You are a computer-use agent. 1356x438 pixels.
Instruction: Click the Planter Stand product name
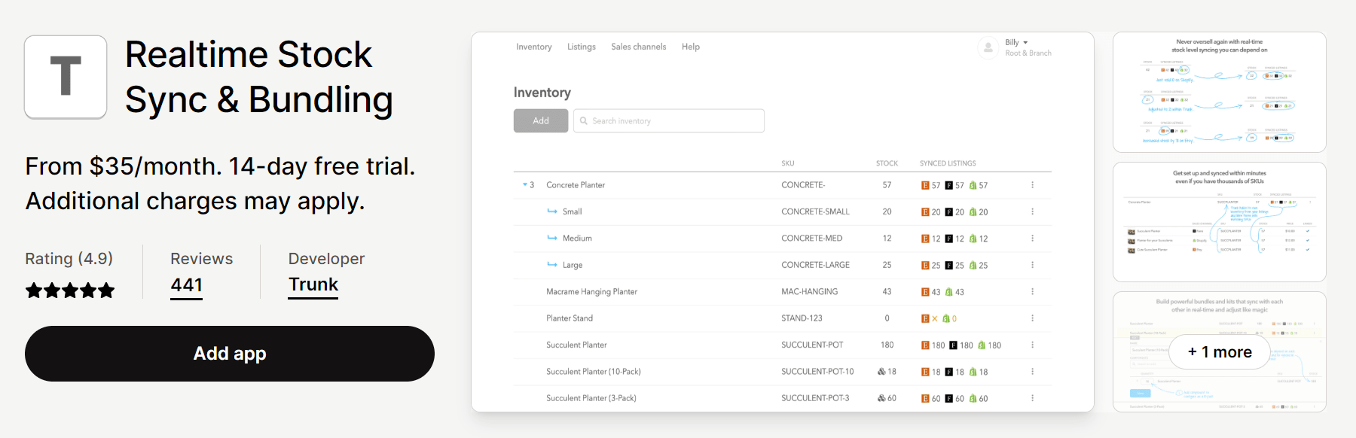(x=570, y=318)
